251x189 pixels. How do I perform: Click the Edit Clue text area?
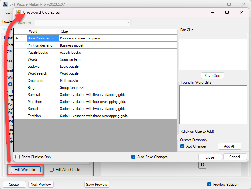tap(213, 55)
